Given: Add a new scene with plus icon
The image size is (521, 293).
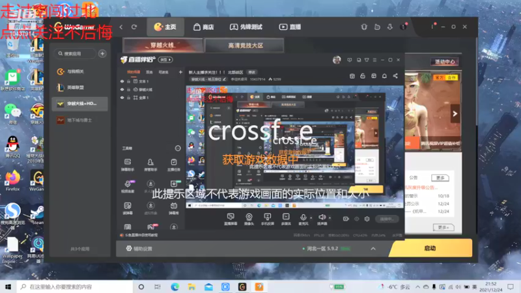Looking at the screenshot, I should [180, 72].
